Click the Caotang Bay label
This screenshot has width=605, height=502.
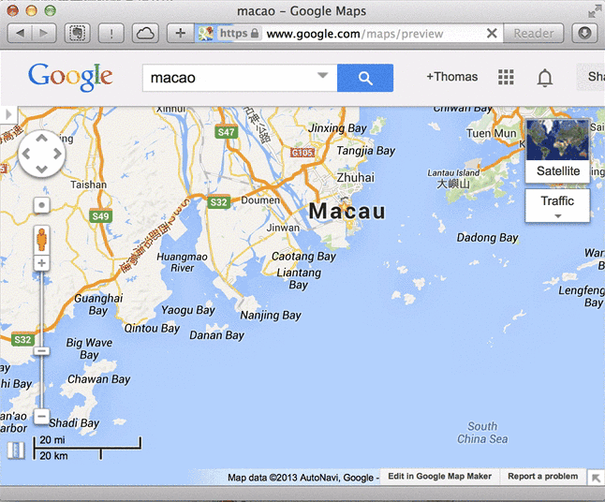pyautogui.click(x=303, y=257)
